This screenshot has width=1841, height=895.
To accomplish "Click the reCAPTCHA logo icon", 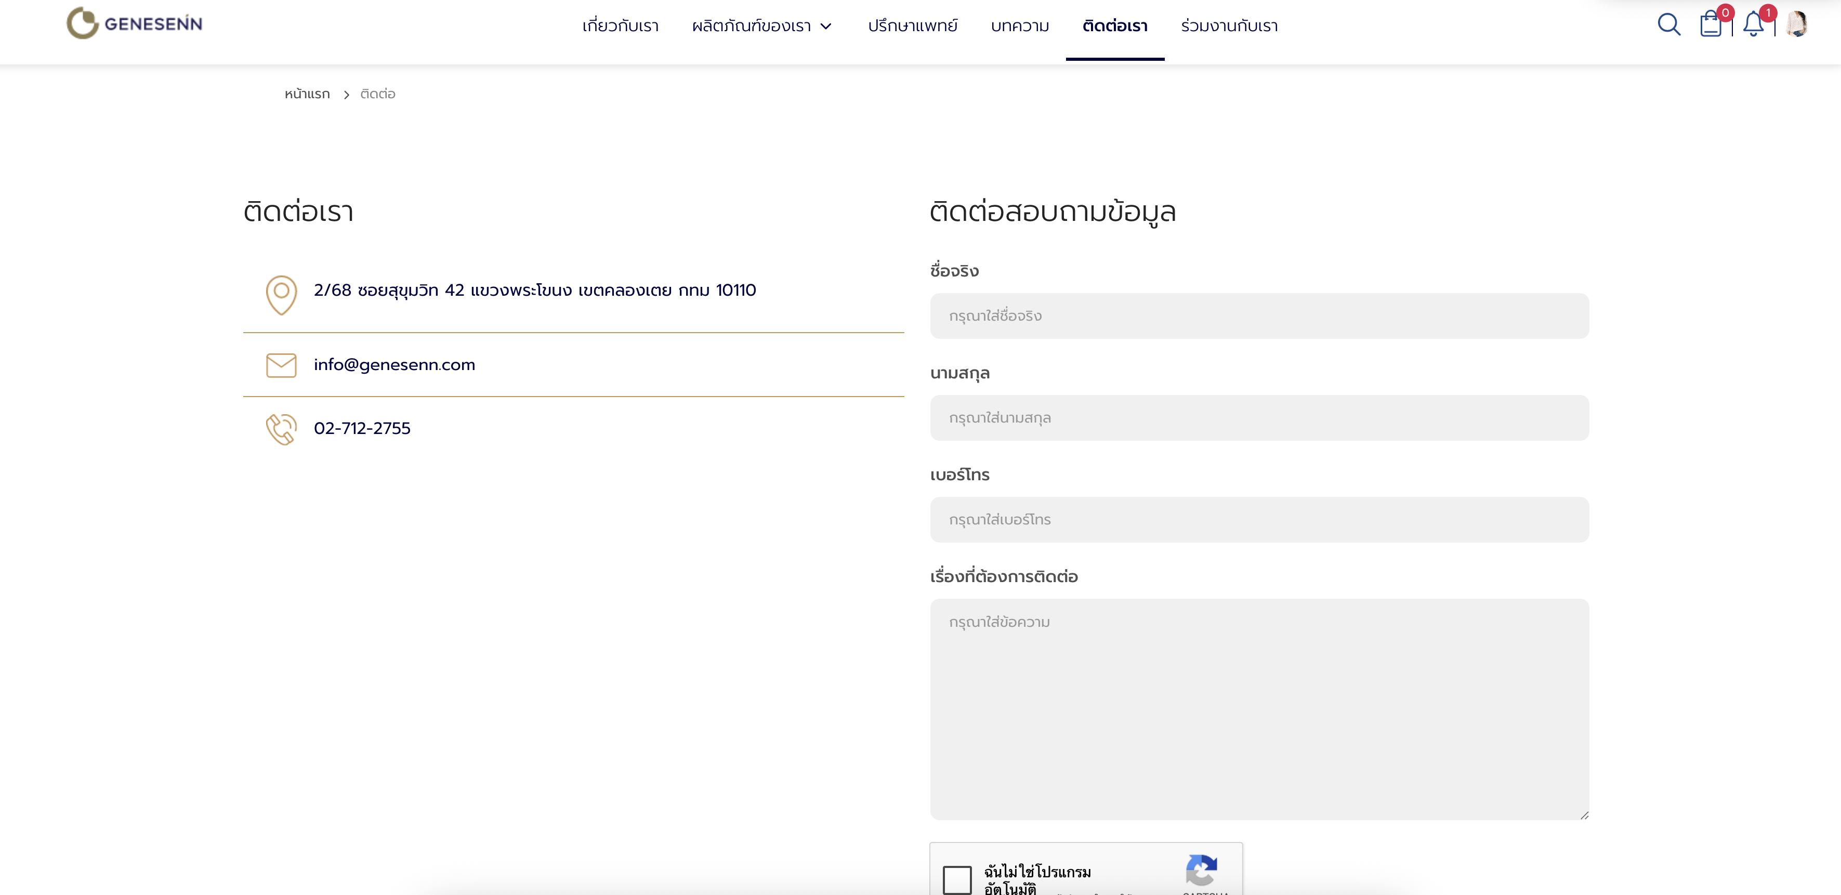I will [x=1201, y=870].
